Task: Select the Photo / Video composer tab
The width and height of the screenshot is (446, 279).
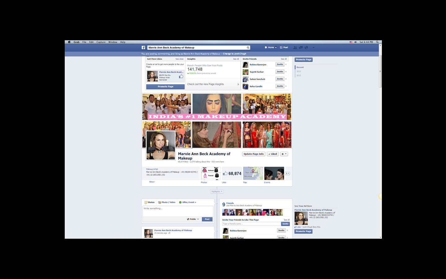Action: point(167,202)
